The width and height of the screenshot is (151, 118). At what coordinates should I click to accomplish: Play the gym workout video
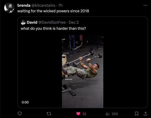point(82,71)
